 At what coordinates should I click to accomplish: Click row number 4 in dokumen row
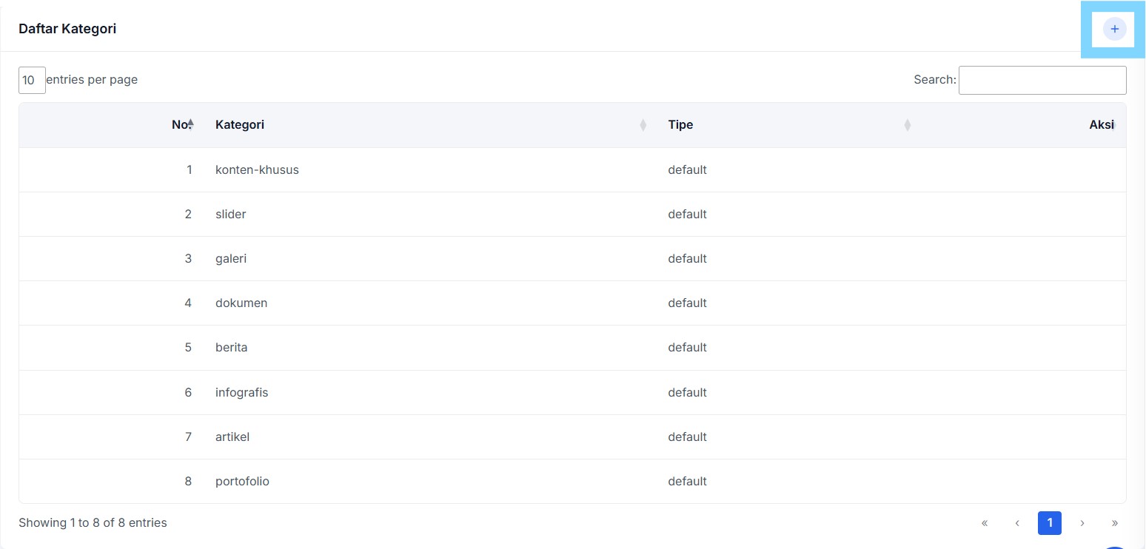(188, 303)
